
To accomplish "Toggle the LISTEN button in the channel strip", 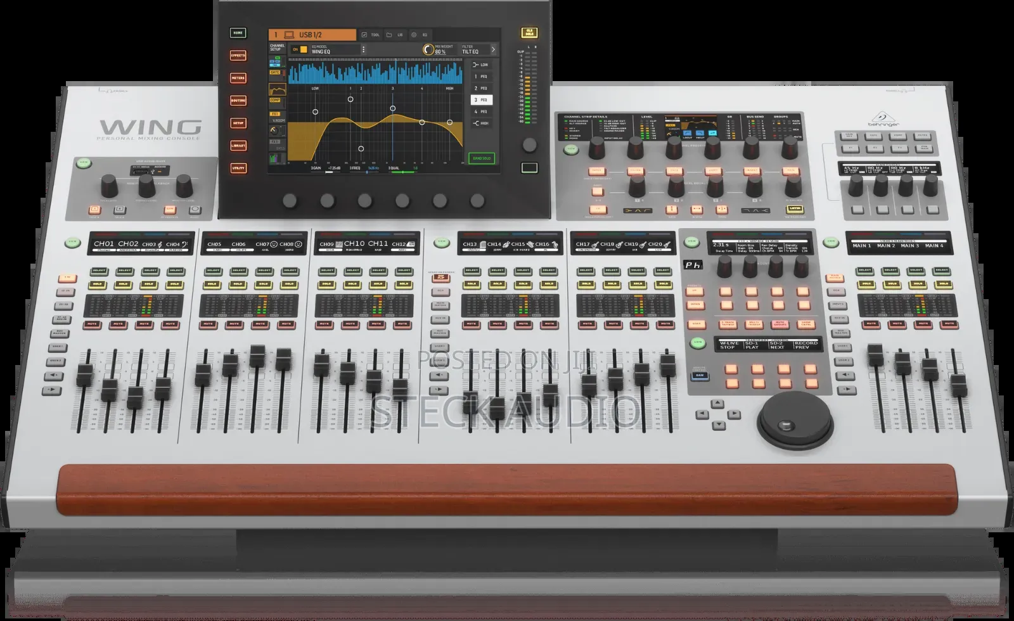I will pyautogui.click(x=793, y=208).
